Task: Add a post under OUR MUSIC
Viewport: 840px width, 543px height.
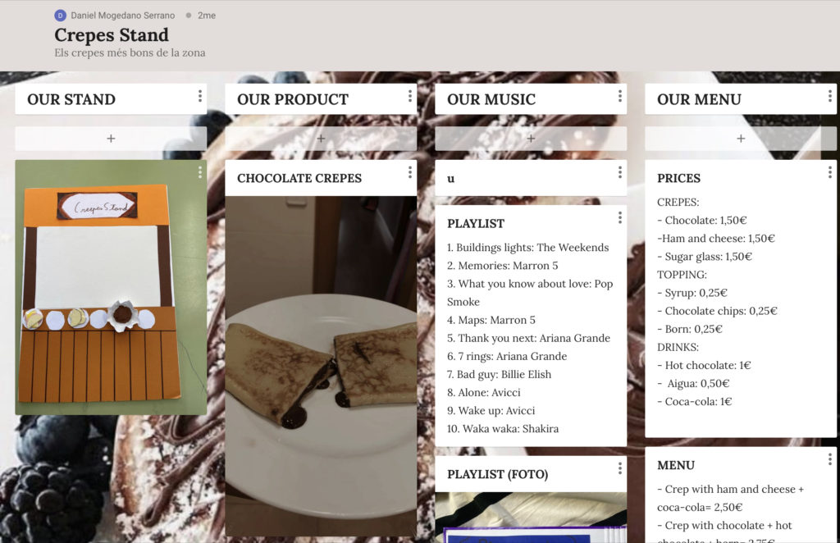Action: [x=531, y=139]
